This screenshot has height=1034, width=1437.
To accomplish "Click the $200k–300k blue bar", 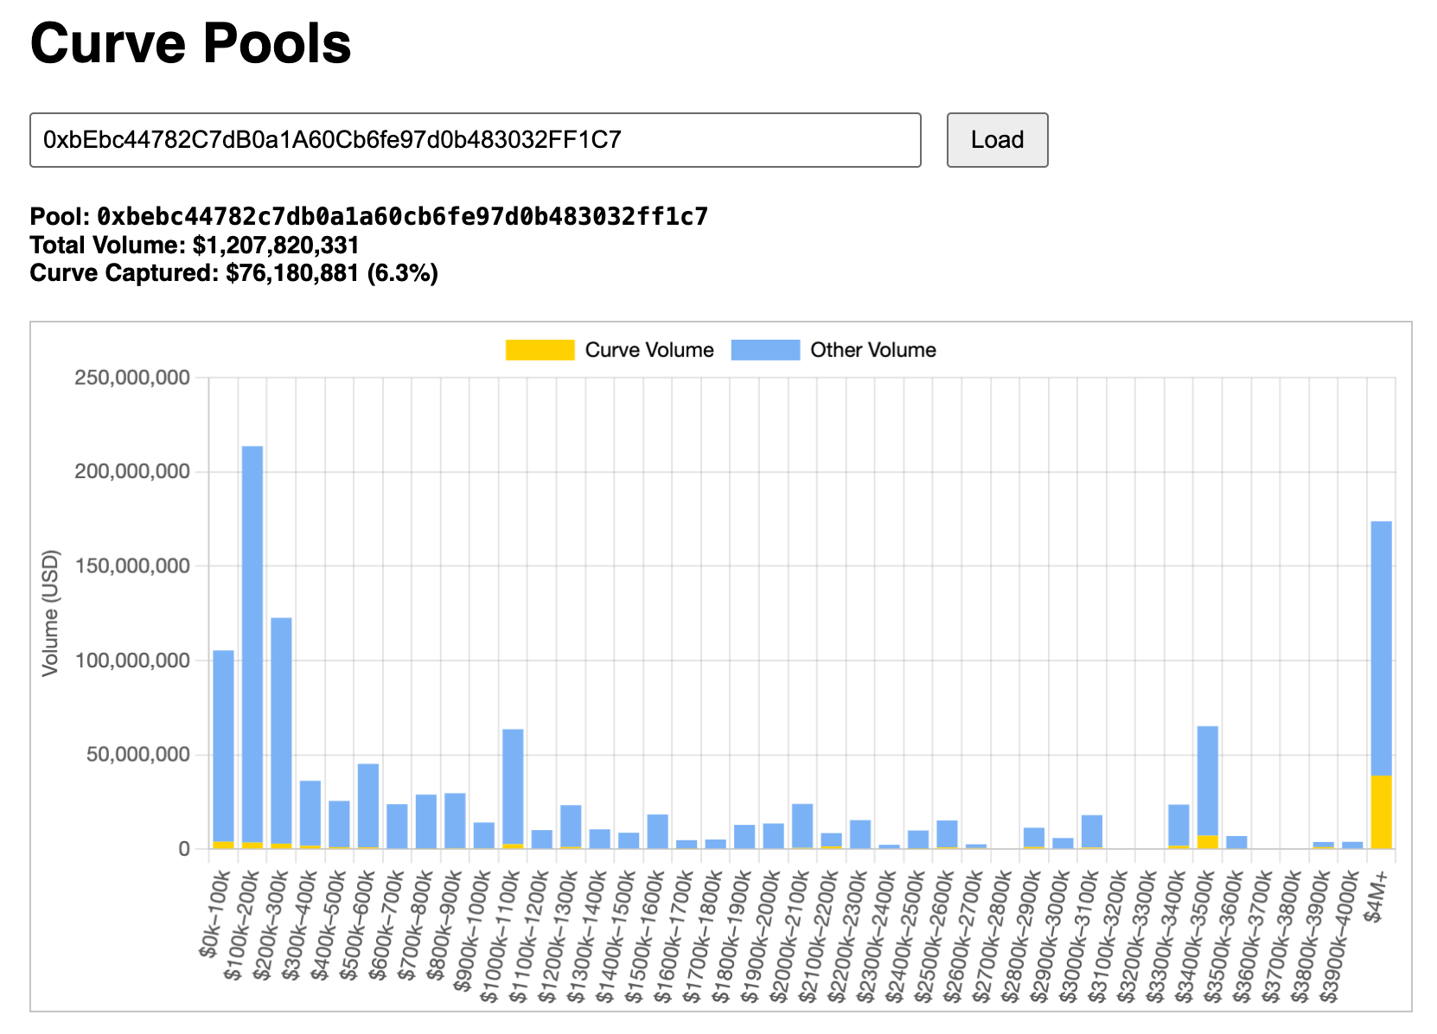I will 281,726.
